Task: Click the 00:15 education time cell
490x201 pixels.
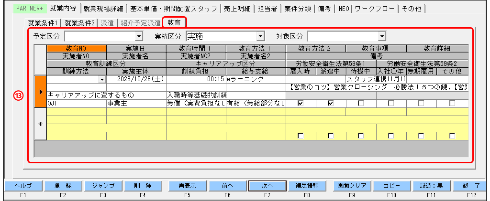Action: point(196,79)
